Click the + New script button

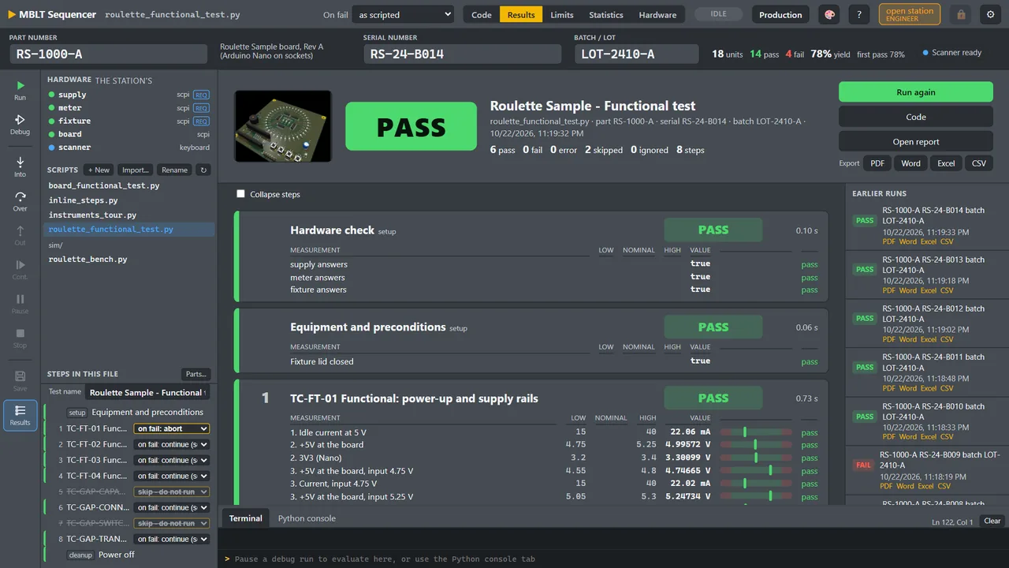coord(99,170)
